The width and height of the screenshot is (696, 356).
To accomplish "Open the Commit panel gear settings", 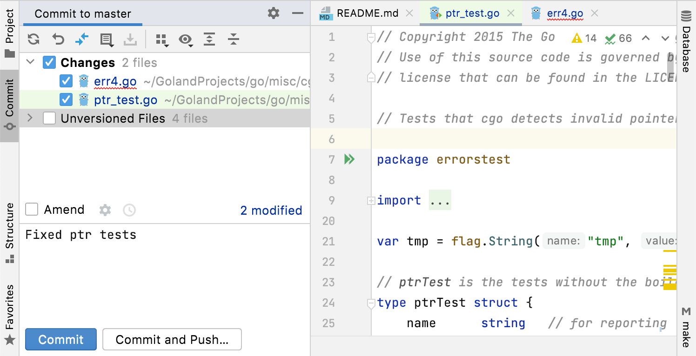I will click(x=274, y=13).
